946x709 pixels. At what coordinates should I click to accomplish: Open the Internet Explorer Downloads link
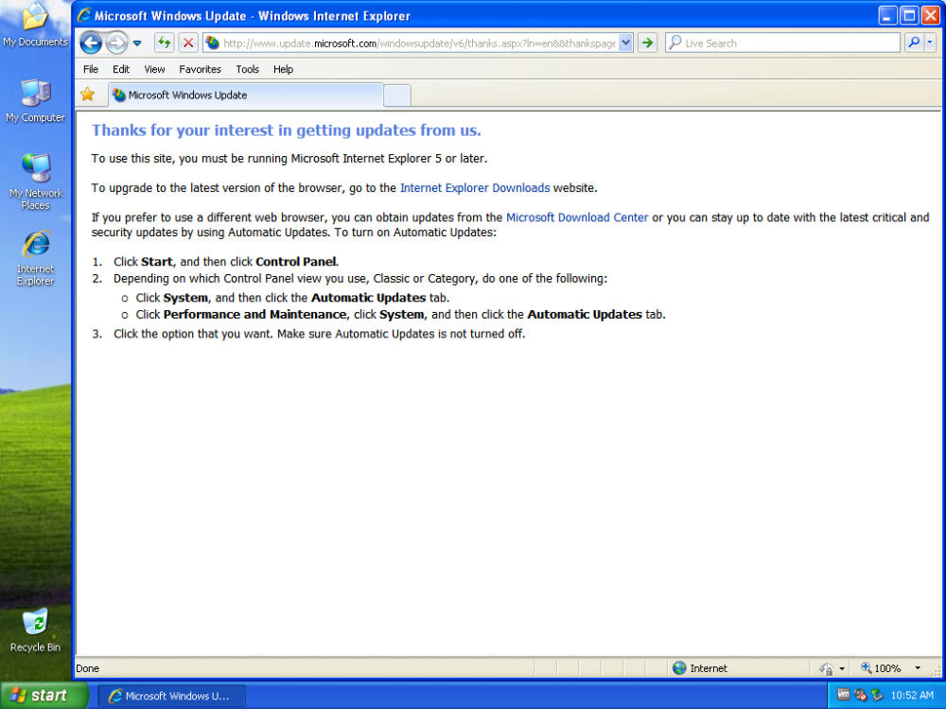coord(475,187)
